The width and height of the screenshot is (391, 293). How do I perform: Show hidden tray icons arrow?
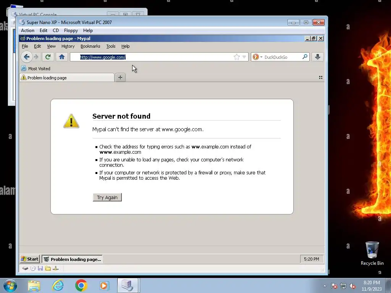tap(325, 286)
